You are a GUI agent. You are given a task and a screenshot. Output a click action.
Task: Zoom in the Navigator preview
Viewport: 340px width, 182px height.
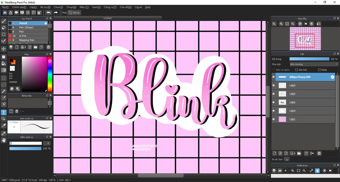pos(281,24)
